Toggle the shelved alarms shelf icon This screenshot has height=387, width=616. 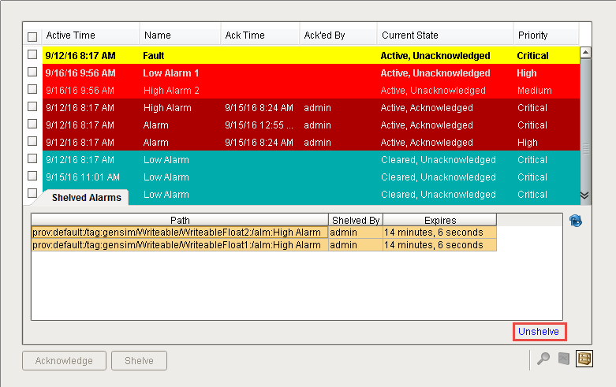point(584,359)
